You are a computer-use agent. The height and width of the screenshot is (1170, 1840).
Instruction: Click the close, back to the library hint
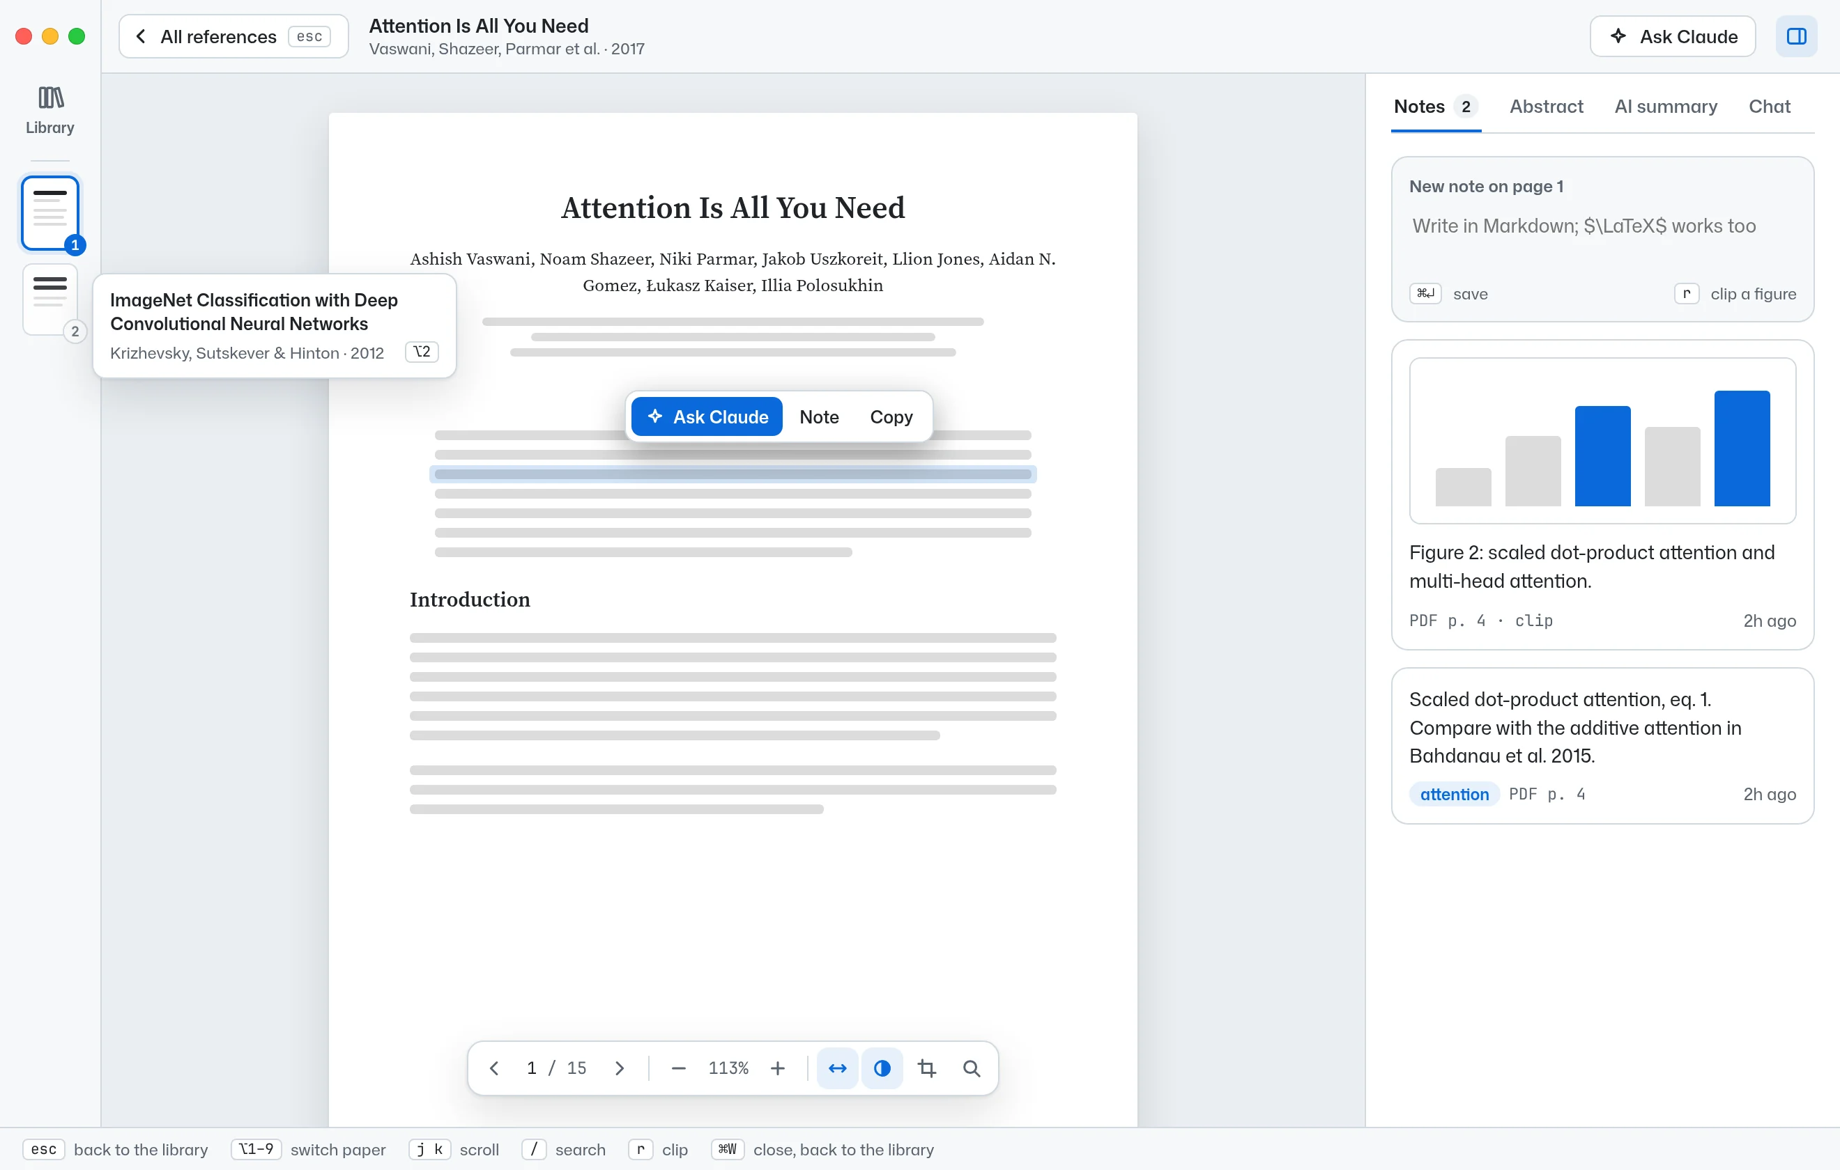(822, 1149)
